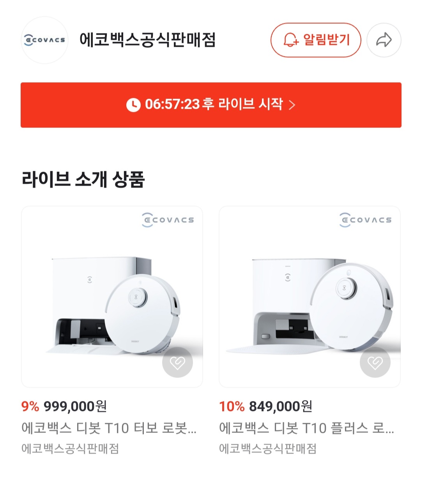This screenshot has width=421, height=479.
Task: Click Ecovacs logo on first product card
Action: [x=168, y=220]
